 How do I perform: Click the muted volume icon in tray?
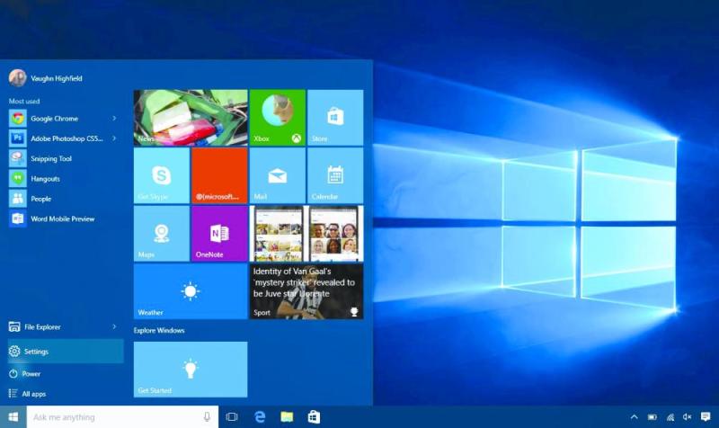[x=687, y=417]
